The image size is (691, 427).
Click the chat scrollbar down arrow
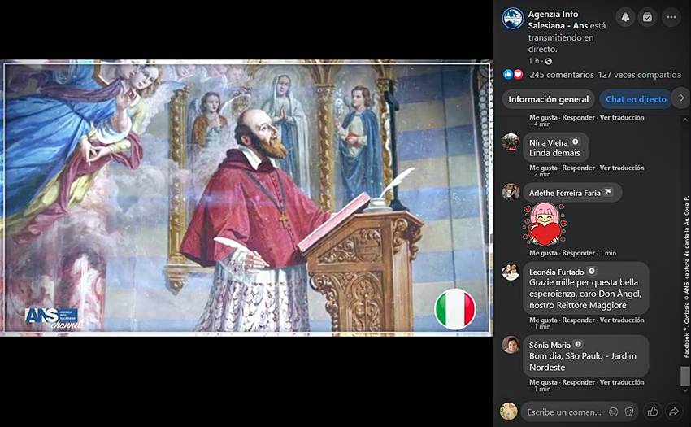[684, 390]
